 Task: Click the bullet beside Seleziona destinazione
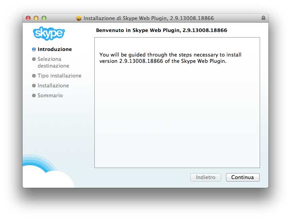(34, 59)
